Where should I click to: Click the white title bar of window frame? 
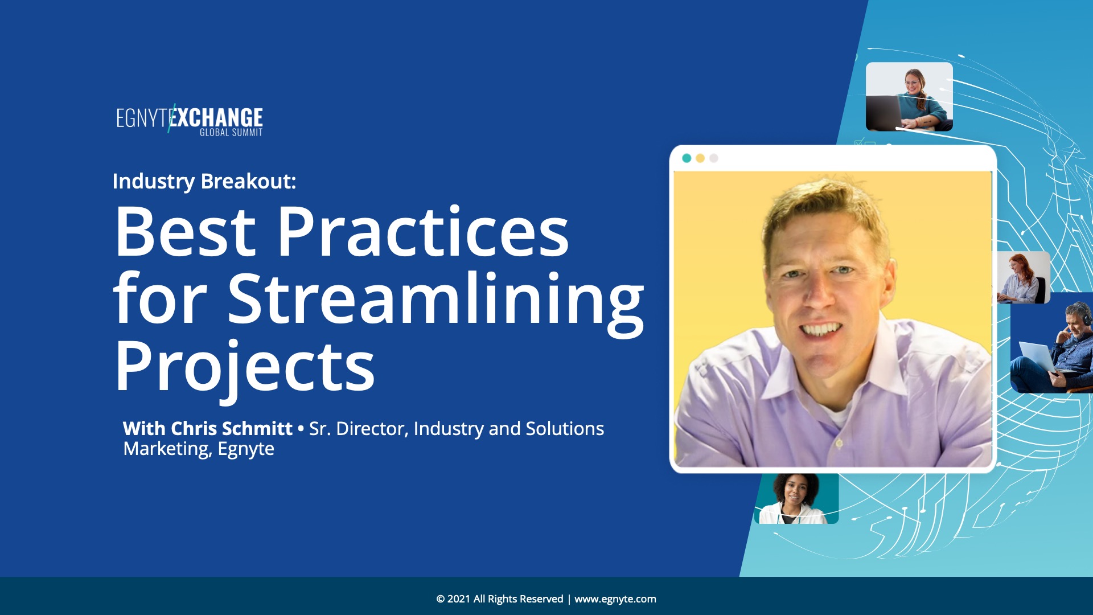tap(854, 158)
